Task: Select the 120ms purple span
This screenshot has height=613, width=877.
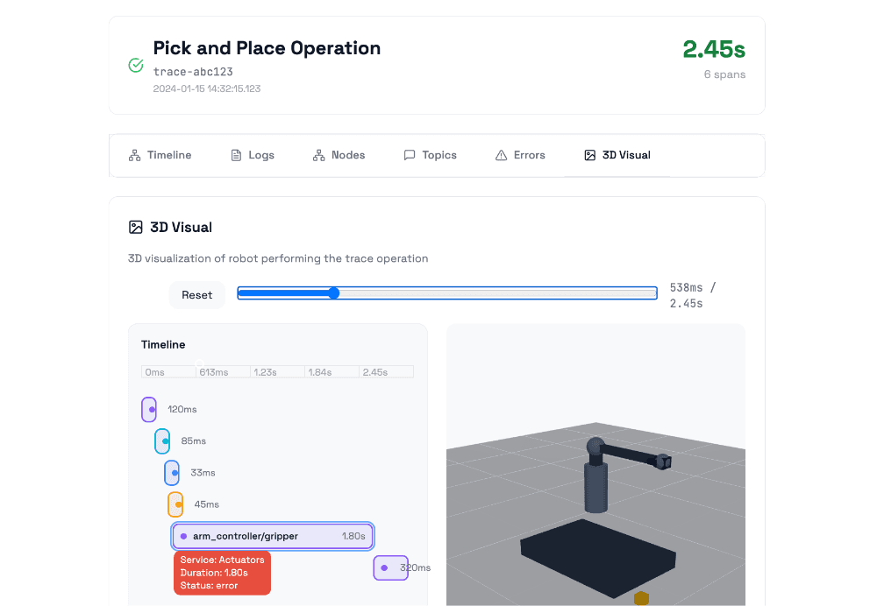Action: pos(149,409)
